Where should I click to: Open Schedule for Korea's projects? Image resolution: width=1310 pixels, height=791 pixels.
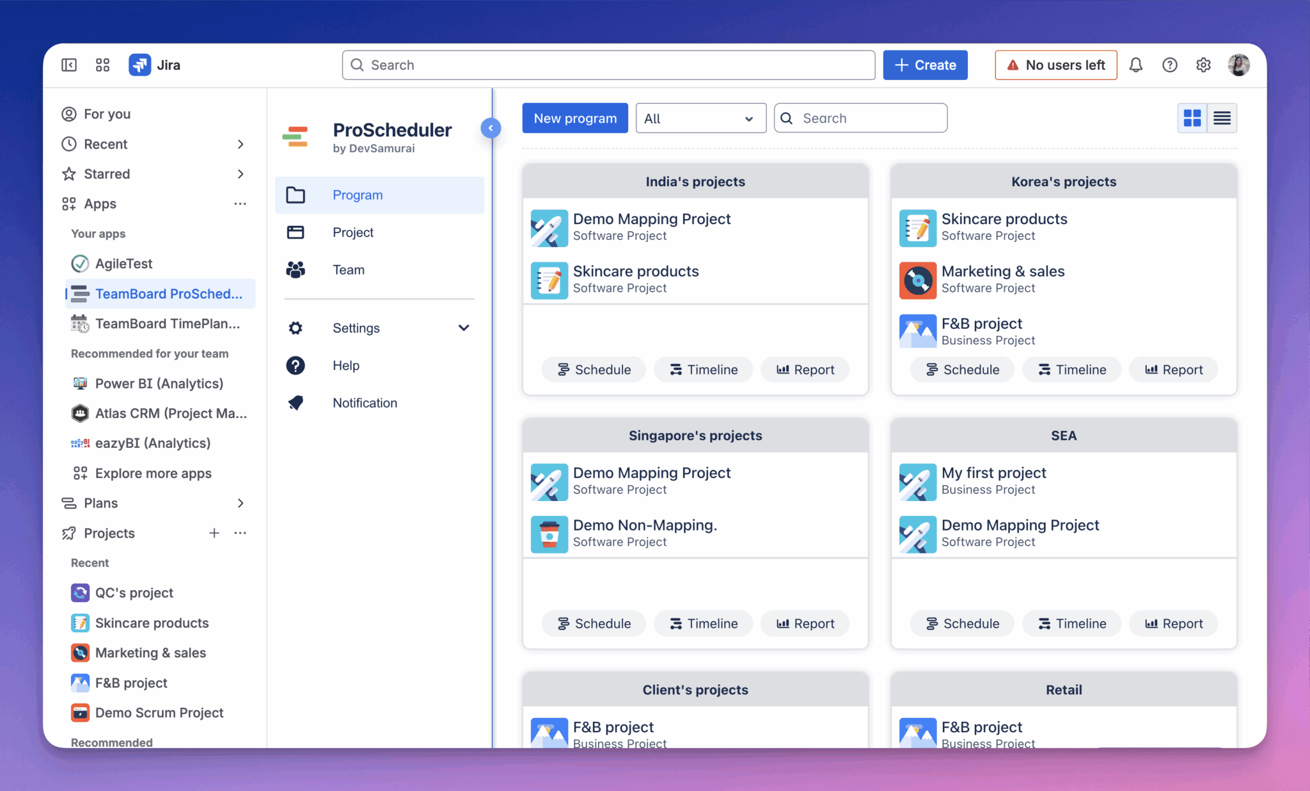962,369
